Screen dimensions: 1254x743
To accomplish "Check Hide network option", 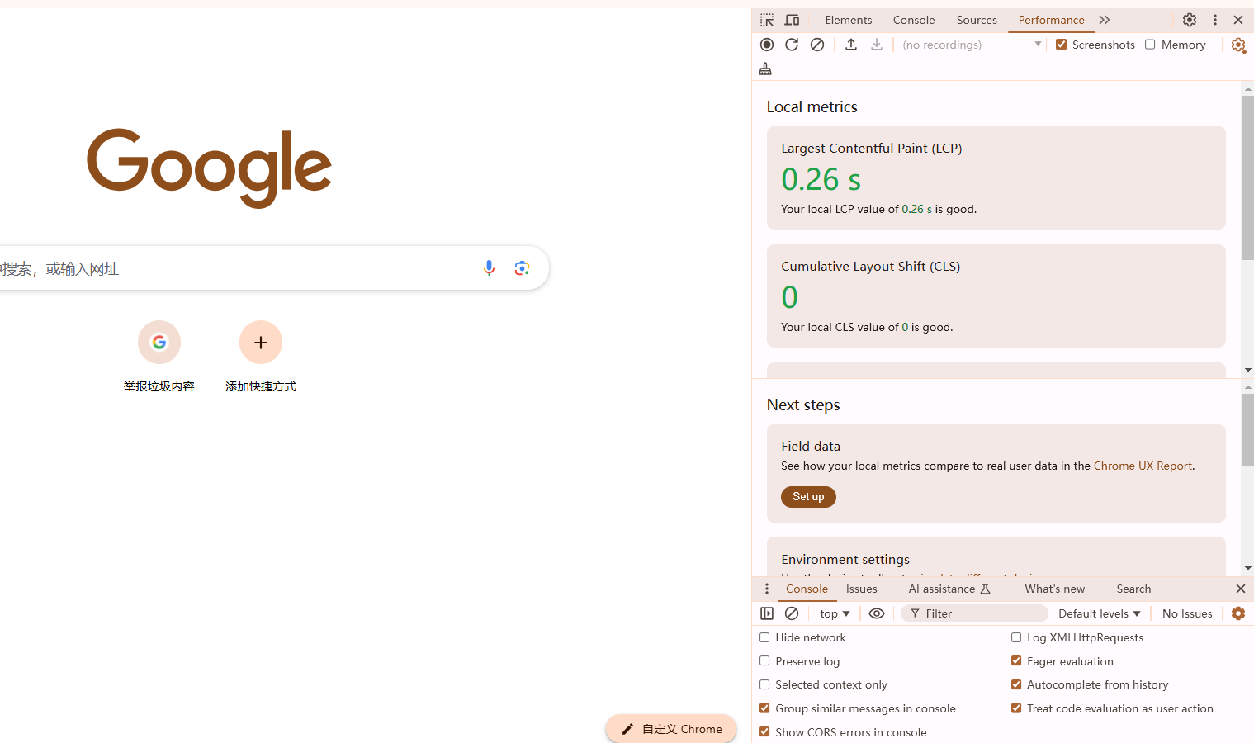I will 764,637.
